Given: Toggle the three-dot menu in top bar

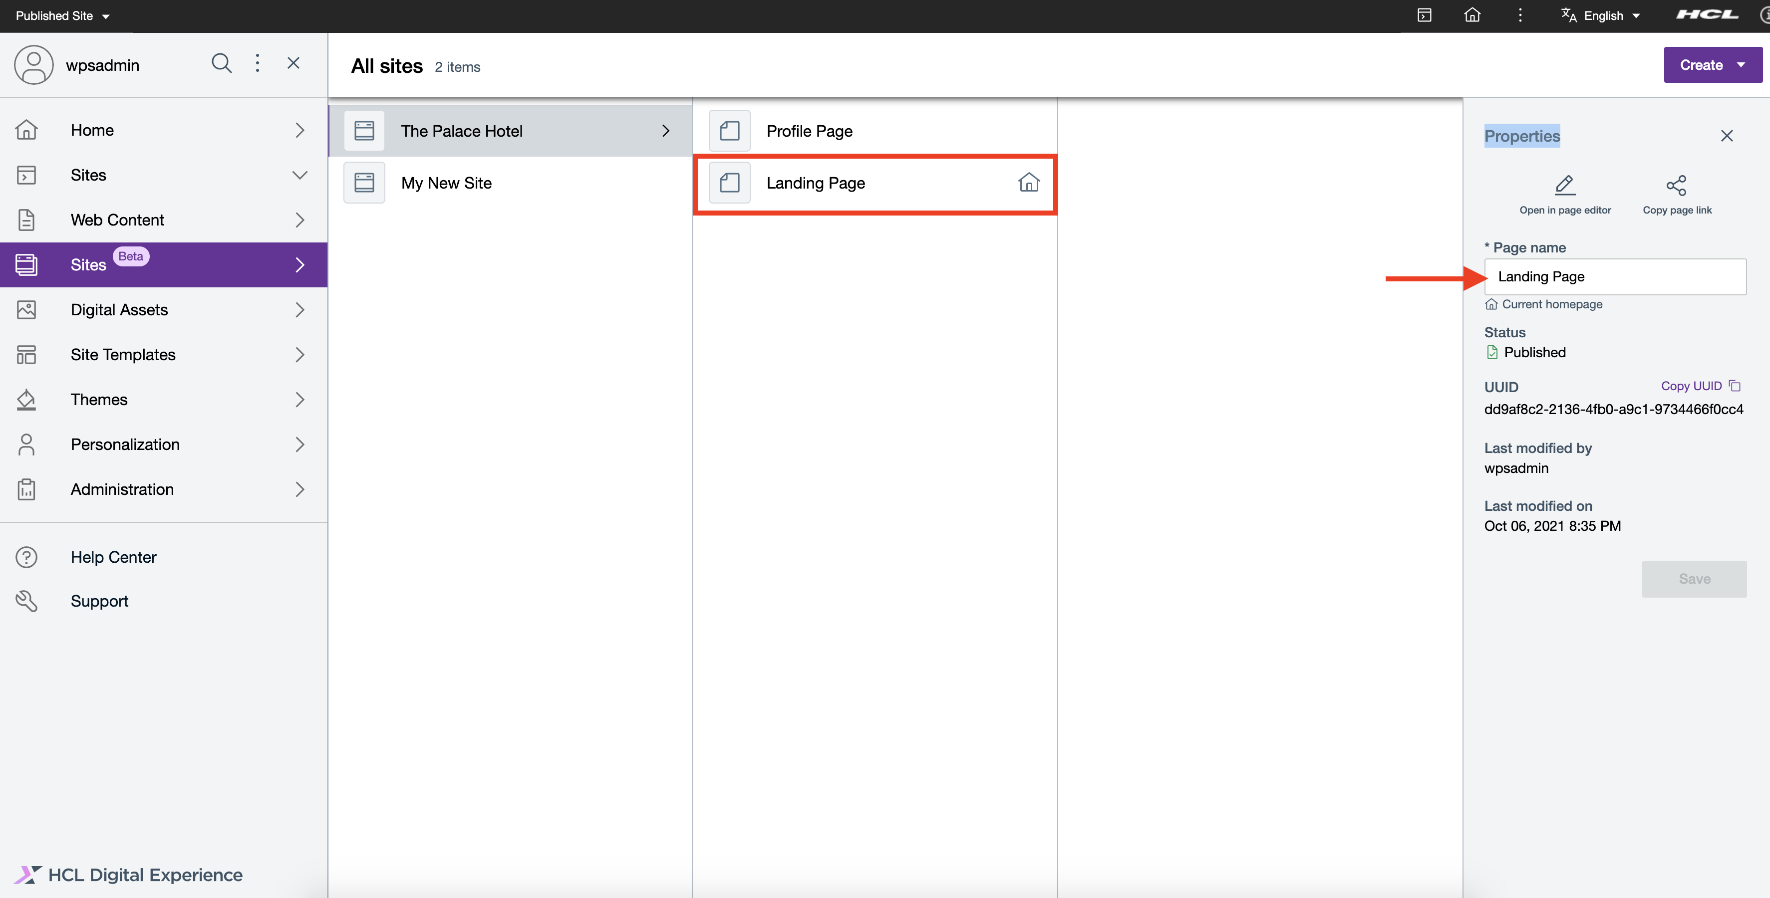Looking at the screenshot, I should pos(1520,15).
